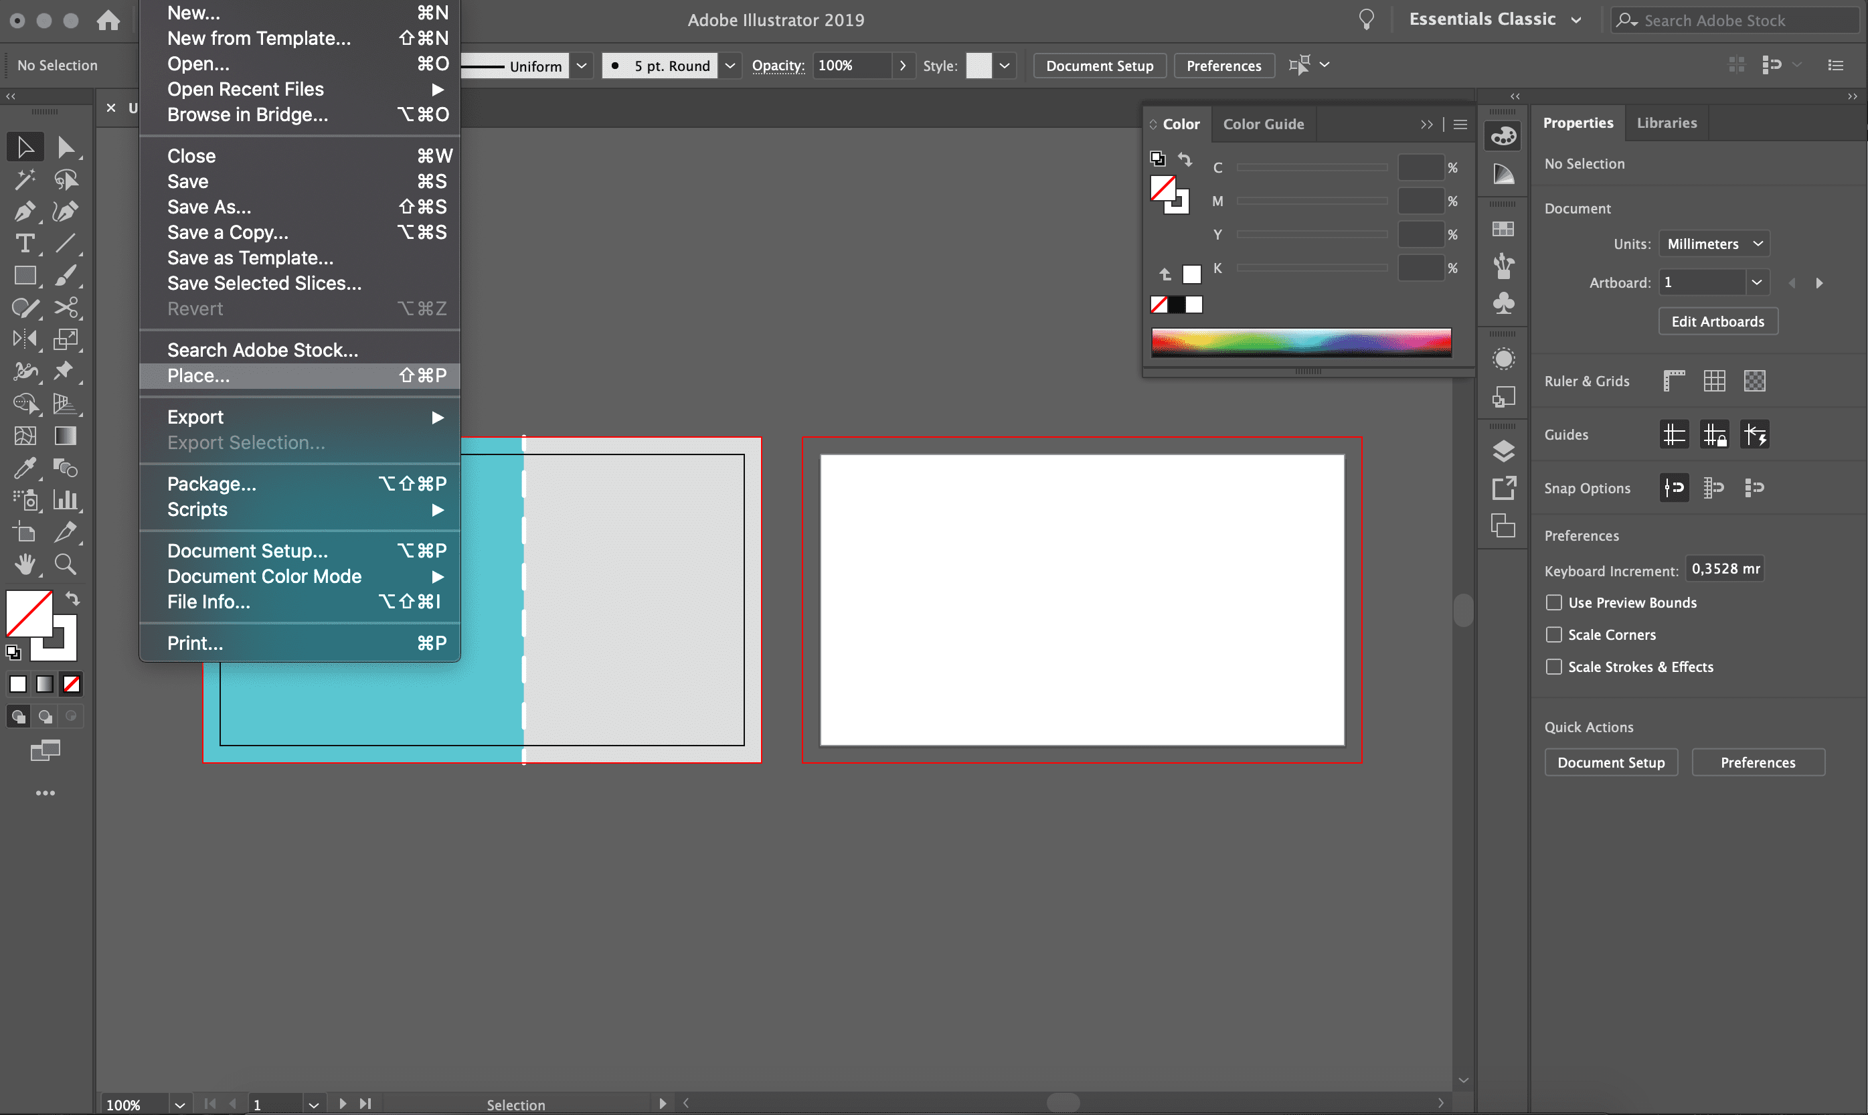This screenshot has height=1115, width=1868.
Task: Select the Selection tool arrow
Action: (25, 147)
